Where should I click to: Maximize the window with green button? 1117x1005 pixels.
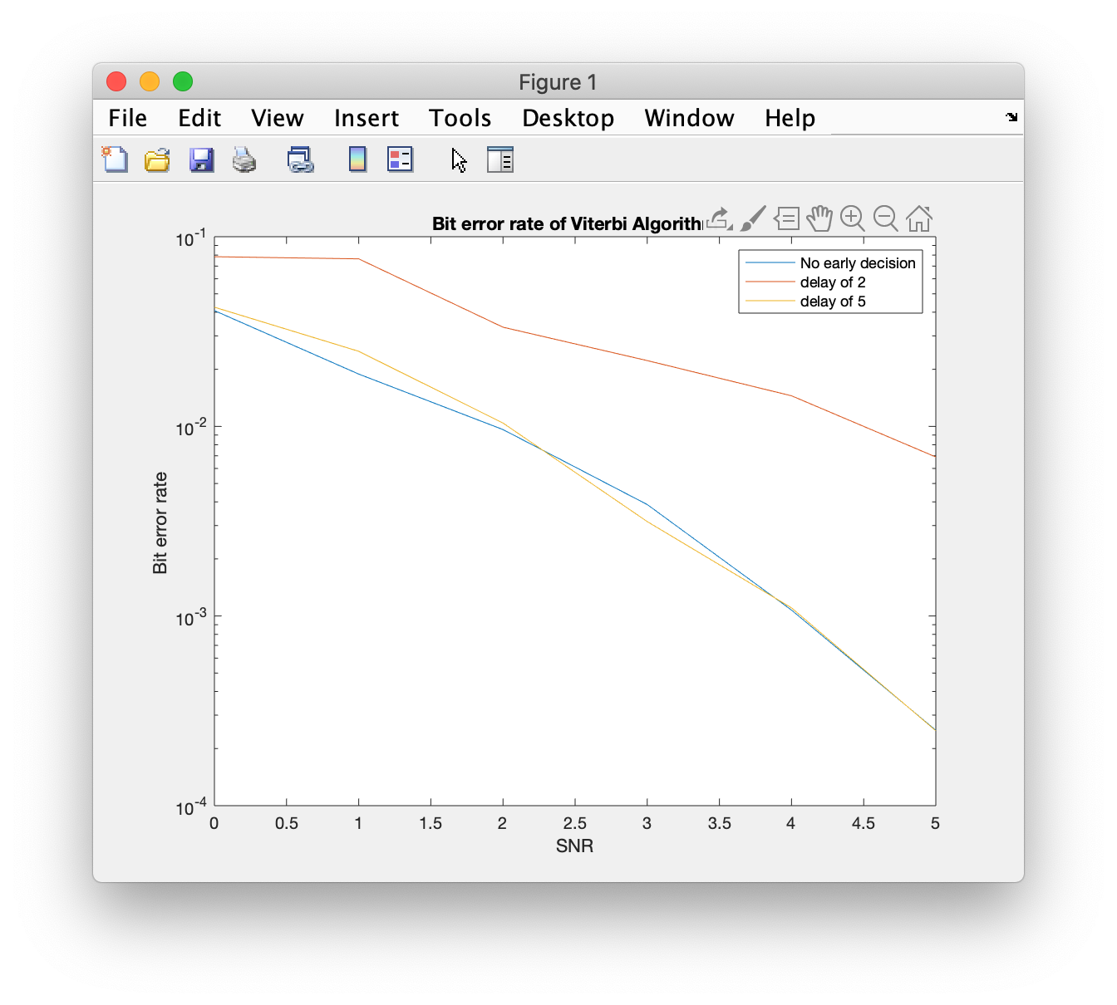tap(183, 81)
